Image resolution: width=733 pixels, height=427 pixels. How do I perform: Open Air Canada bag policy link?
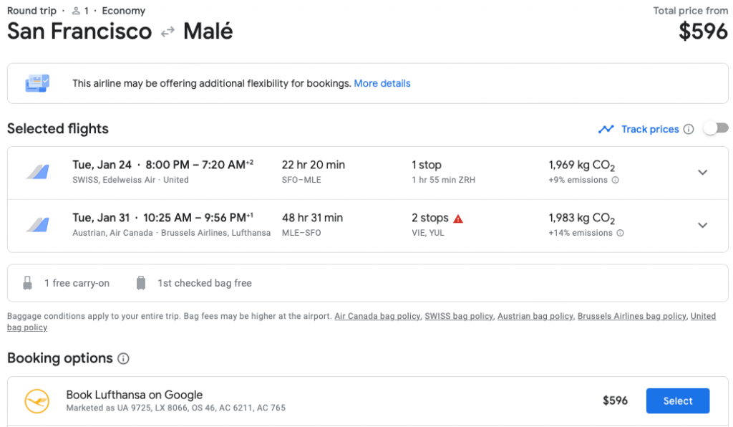tap(377, 316)
